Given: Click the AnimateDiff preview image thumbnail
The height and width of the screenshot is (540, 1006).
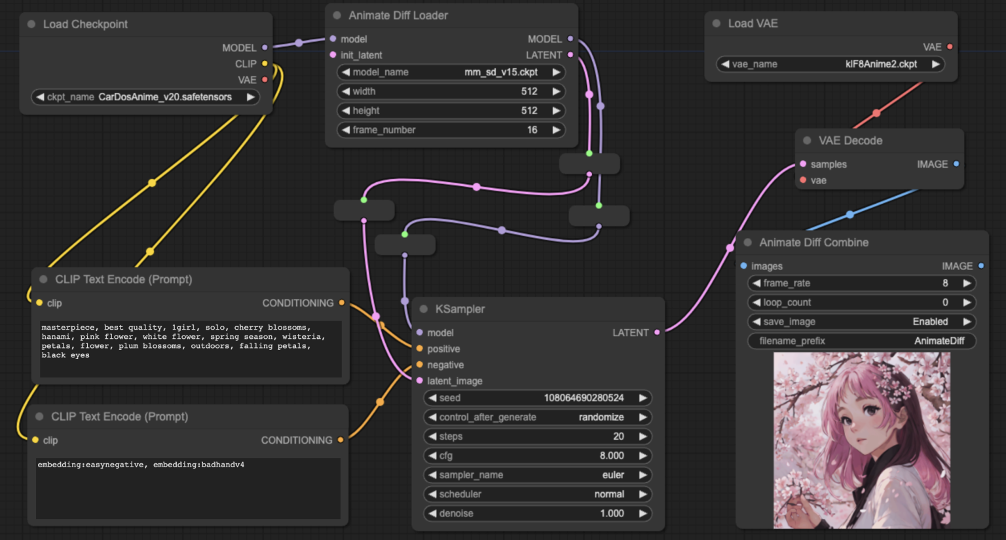Looking at the screenshot, I should pos(862,441).
